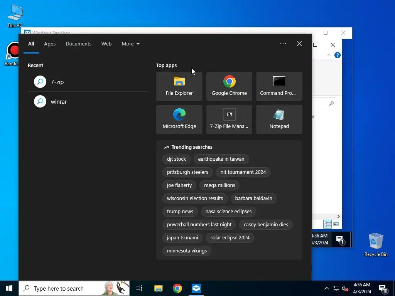Switch to large icons view in Sandbox explorer
Screen dimensions: 395x296
pos(336,224)
